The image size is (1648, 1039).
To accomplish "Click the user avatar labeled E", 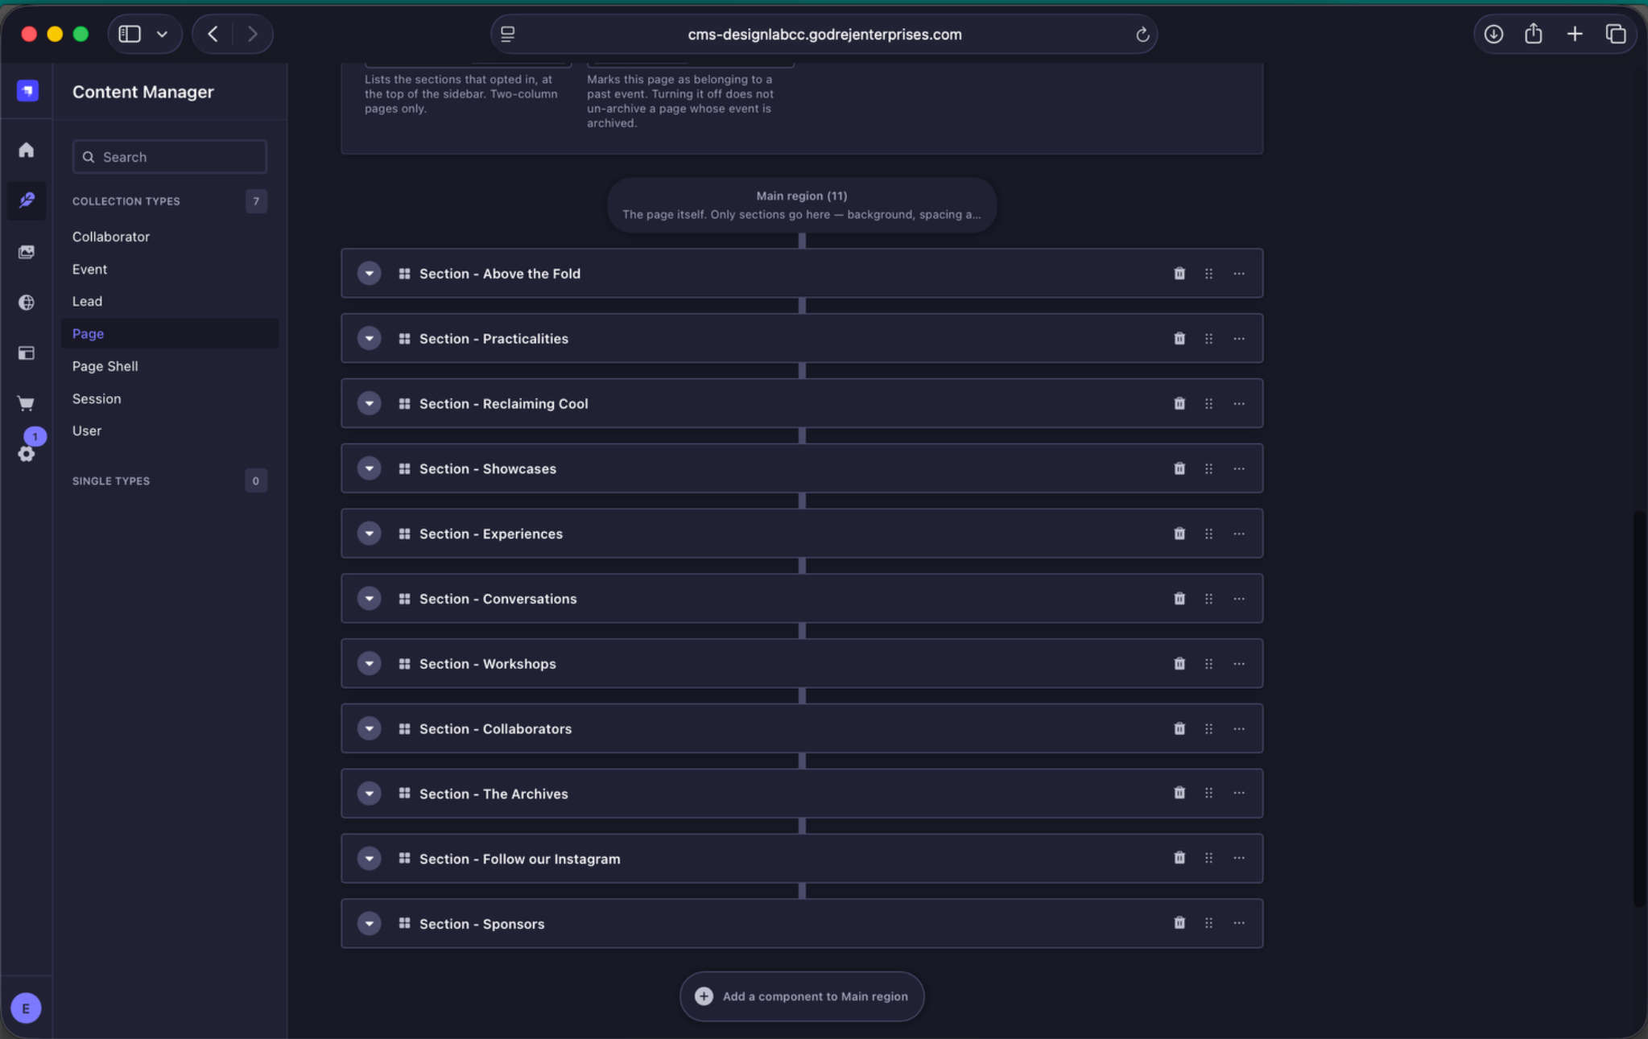I will (x=26, y=1008).
